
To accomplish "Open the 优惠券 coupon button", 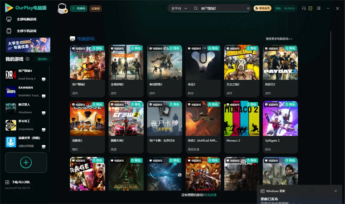I will click(96, 8).
